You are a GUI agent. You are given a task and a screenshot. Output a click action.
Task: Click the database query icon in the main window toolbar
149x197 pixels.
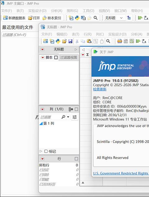pos(83,18)
